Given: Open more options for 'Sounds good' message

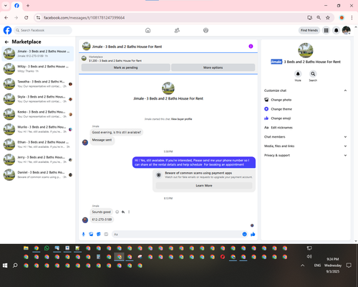Looking at the screenshot, I should click(129, 212).
